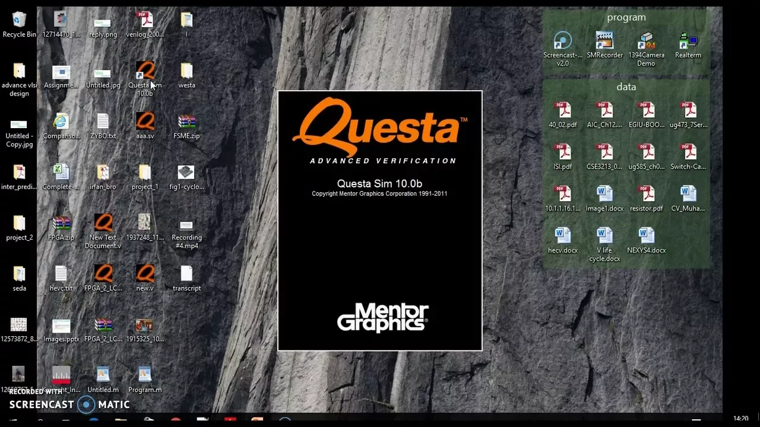This screenshot has height=427, width=760.
Task: Open the CSE3213_0... PDF file
Action: coord(604,157)
